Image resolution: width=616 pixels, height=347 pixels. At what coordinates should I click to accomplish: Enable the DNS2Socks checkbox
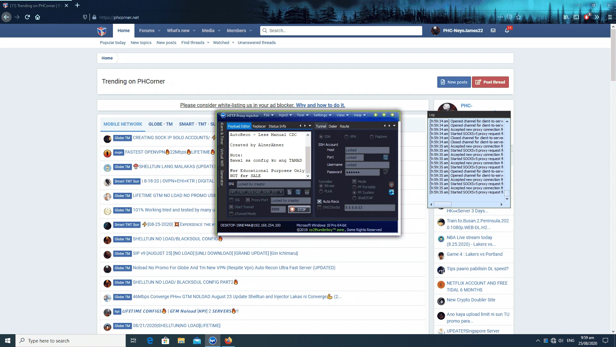click(319, 208)
